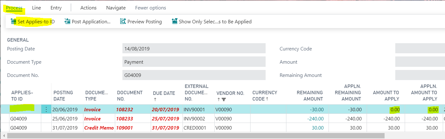
Task: Open the three-dot row menu for invoice 108232
Action: (x=46, y=109)
